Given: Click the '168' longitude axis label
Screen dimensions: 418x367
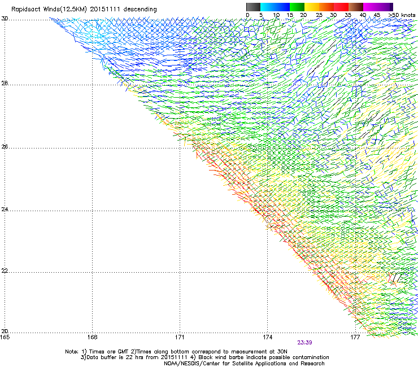Looking at the screenshot, I should point(93,338).
